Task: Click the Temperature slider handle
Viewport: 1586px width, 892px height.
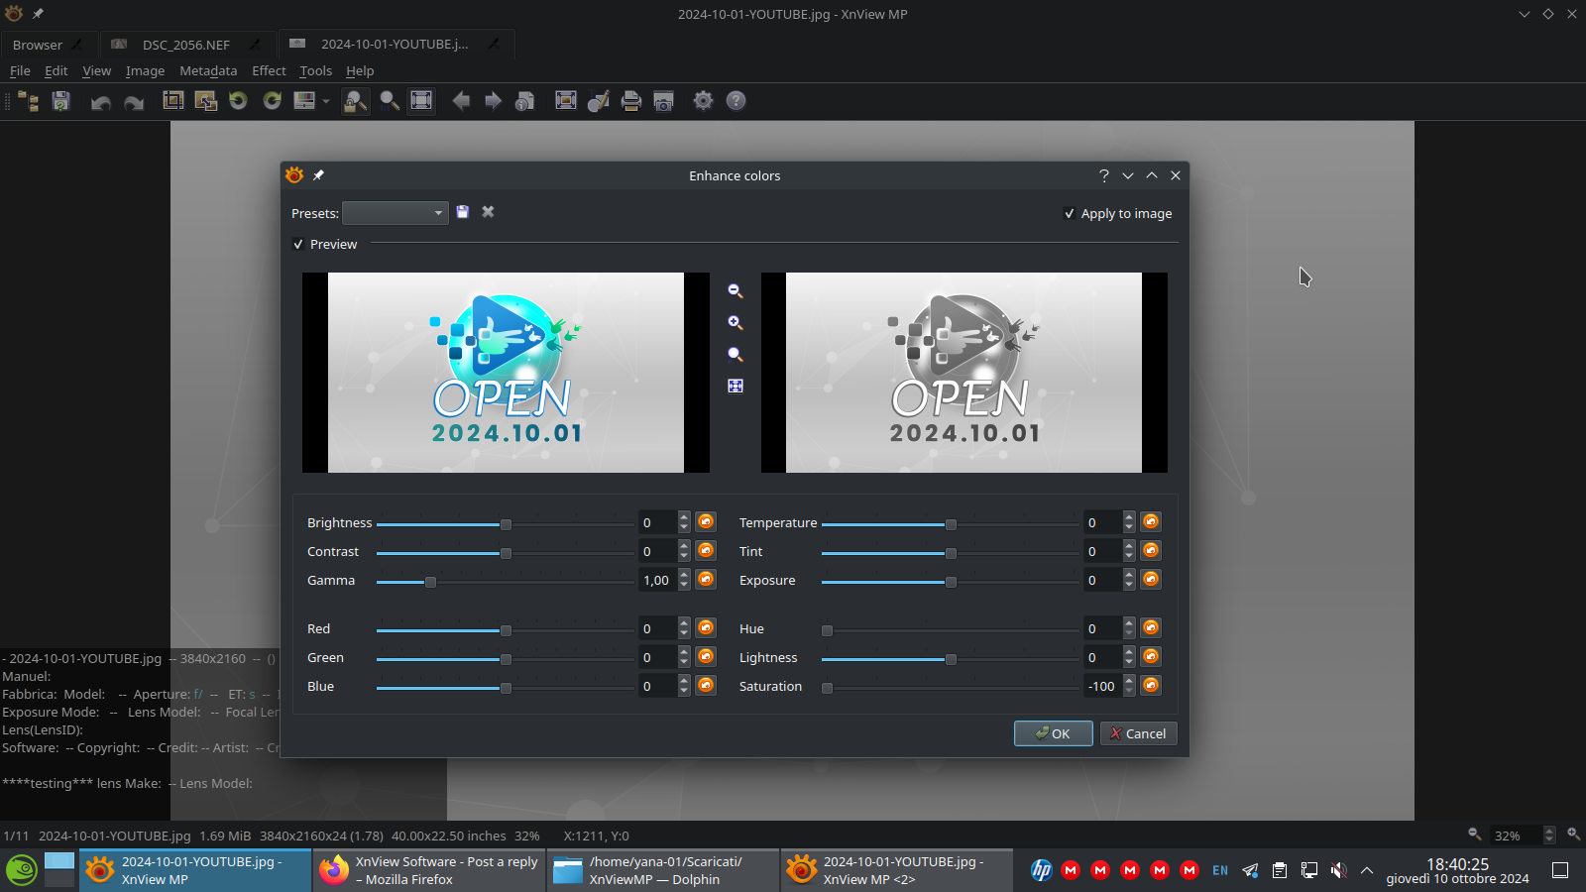Action: tap(951, 524)
